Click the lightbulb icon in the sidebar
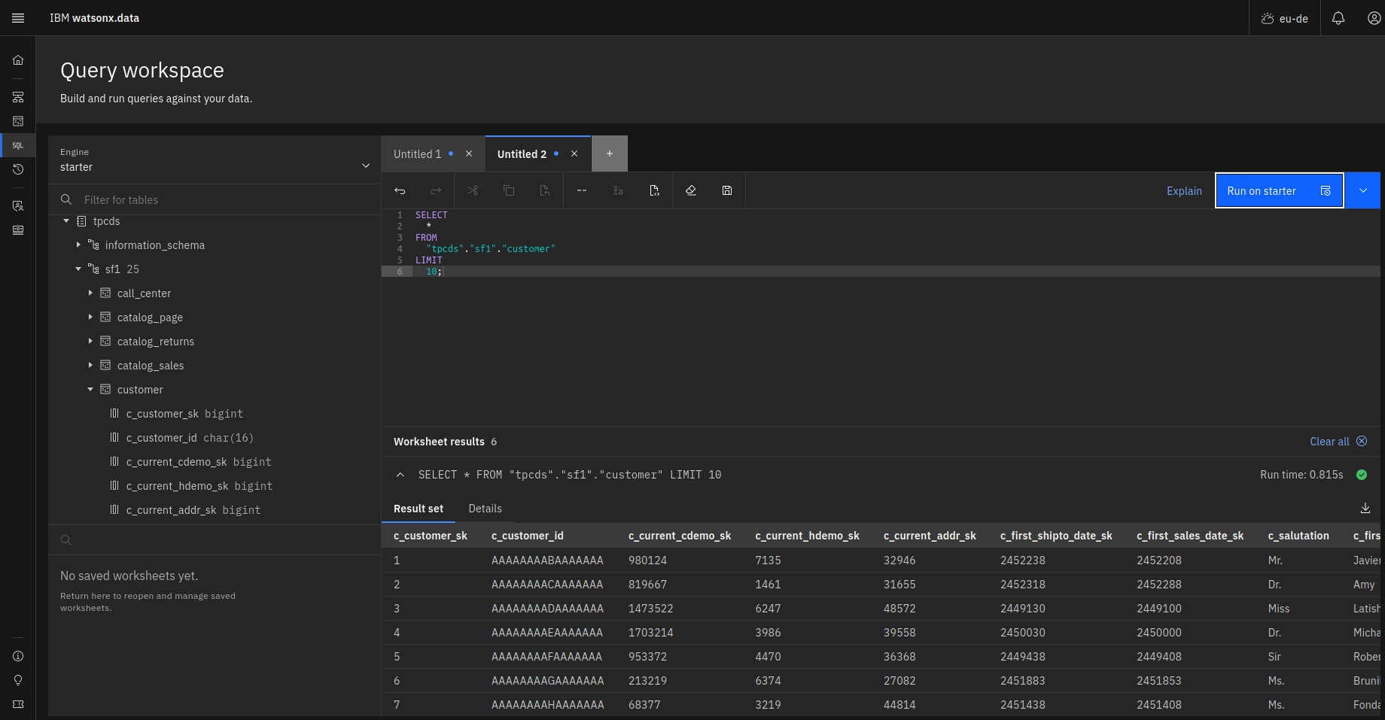The width and height of the screenshot is (1385, 720). [18, 680]
